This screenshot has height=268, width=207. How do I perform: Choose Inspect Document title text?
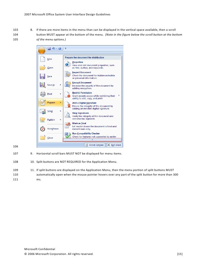point(82,72)
